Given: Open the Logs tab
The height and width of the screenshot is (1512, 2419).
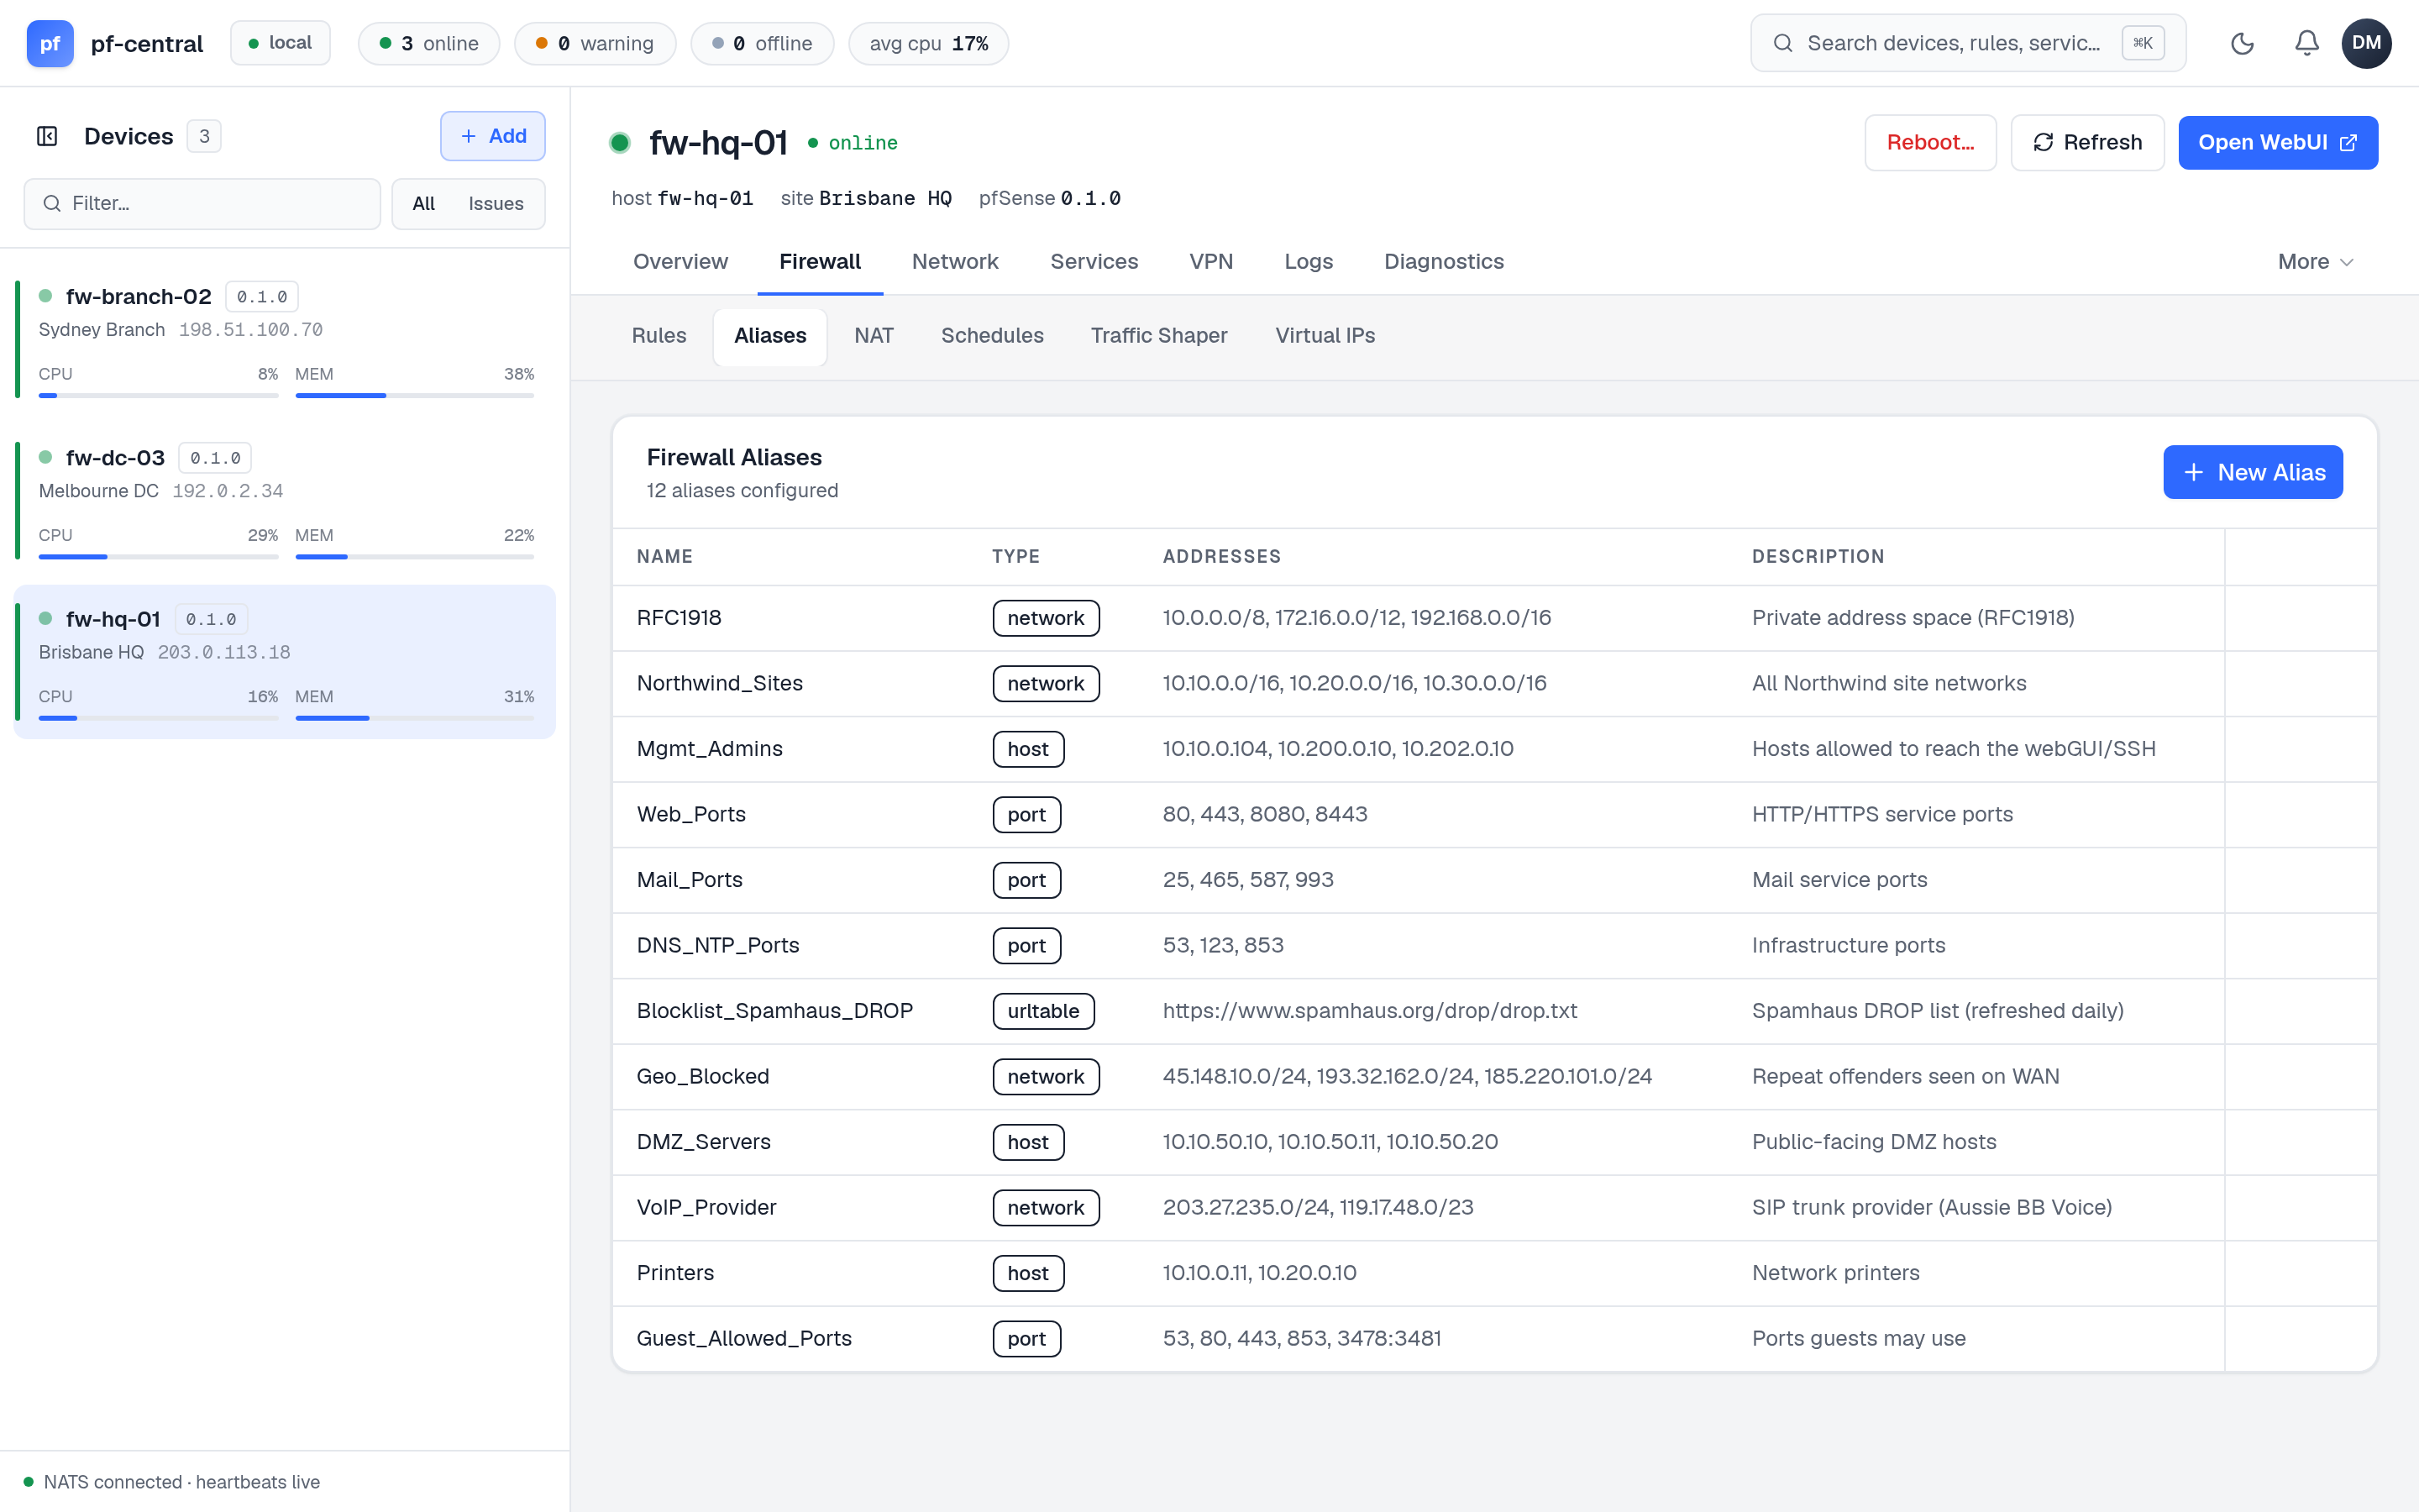Looking at the screenshot, I should click(1309, 261).
